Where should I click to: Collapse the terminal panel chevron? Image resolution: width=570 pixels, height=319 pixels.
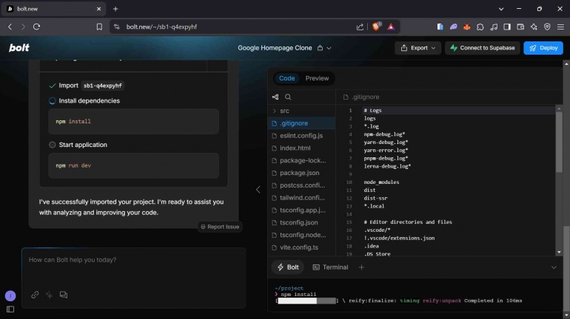point(554,267)
